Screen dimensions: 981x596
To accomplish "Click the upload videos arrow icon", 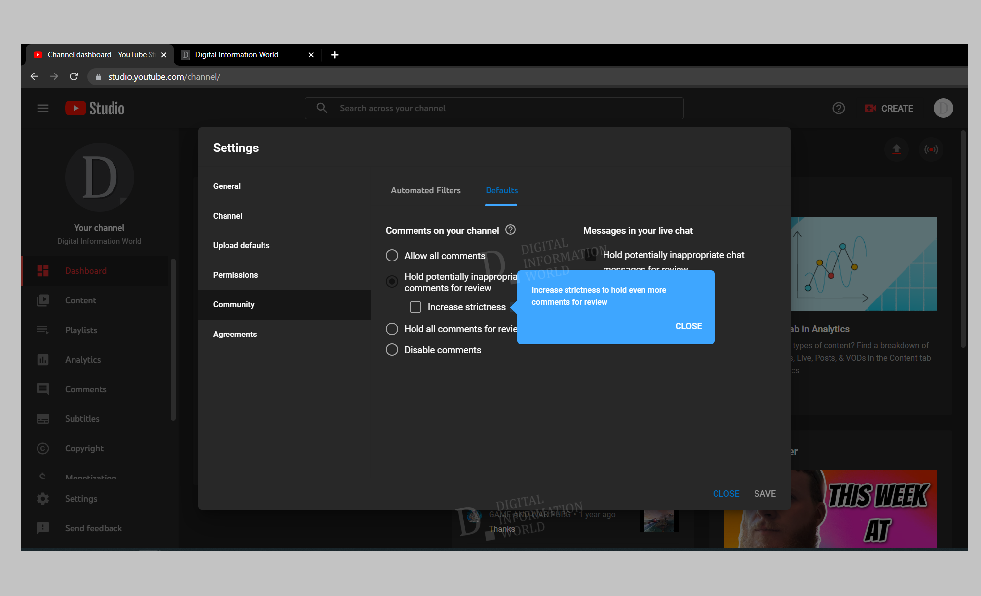I will tap(897, 149).
